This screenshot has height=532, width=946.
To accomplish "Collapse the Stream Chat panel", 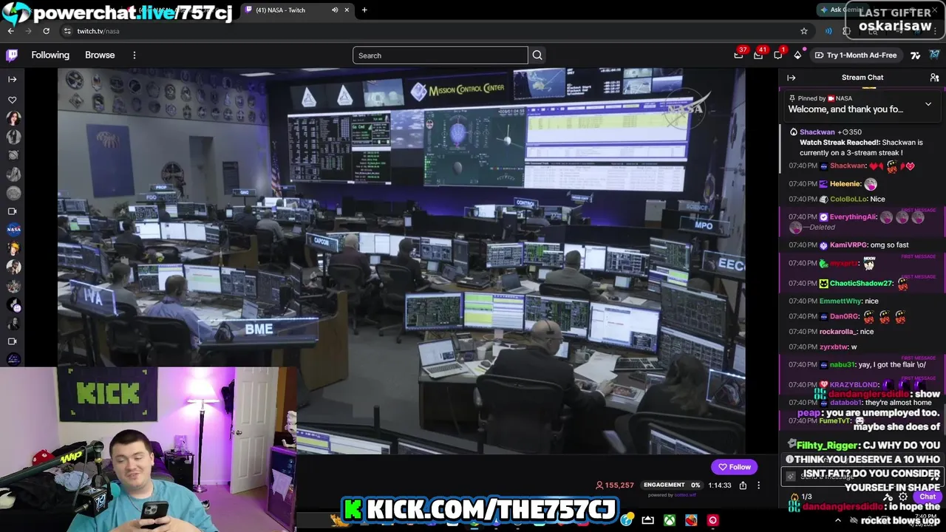I will pyautogui.click(x=792, y=78).
